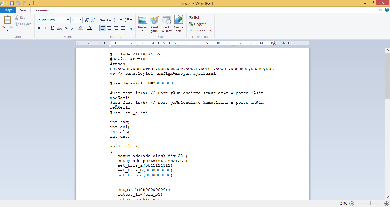Screen dimensions: 390x207
Task: Toggle Subscript formatting
Action: pos(66,28)
